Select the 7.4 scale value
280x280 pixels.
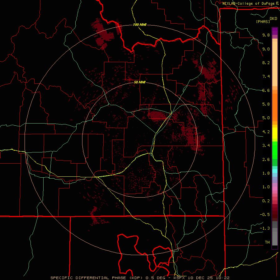(x=266, y=77)
